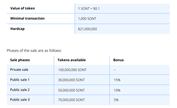Click the 'Minimal transaction' row label
This screenshot has height=108, width=177.
(27, 18)
